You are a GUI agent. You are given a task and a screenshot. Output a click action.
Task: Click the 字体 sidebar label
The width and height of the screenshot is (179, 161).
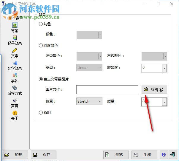(15, 81)
